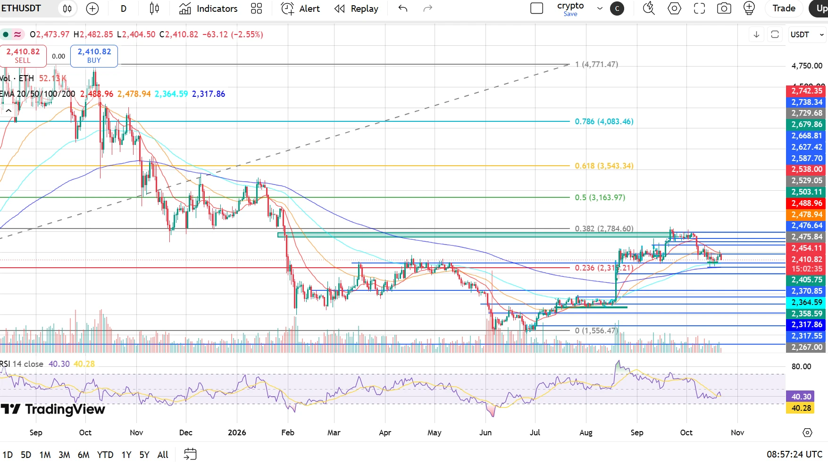Click the BUY 2,410.82 button
The image size is (828, 466).
click(x=94, y=56)
